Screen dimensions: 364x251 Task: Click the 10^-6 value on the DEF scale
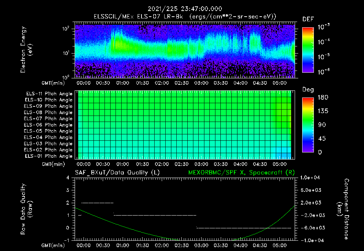(323, 72)
